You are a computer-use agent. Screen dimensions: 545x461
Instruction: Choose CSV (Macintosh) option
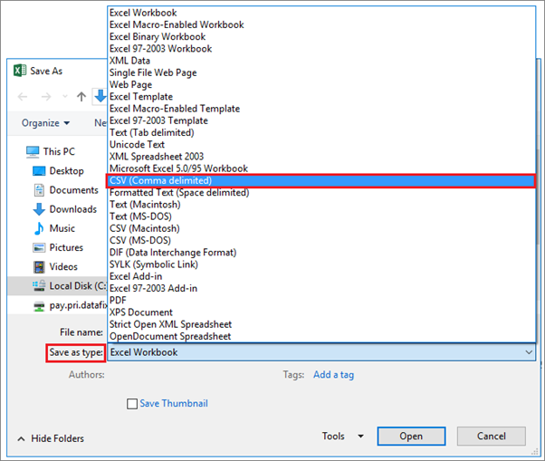[x=321, y=229]
